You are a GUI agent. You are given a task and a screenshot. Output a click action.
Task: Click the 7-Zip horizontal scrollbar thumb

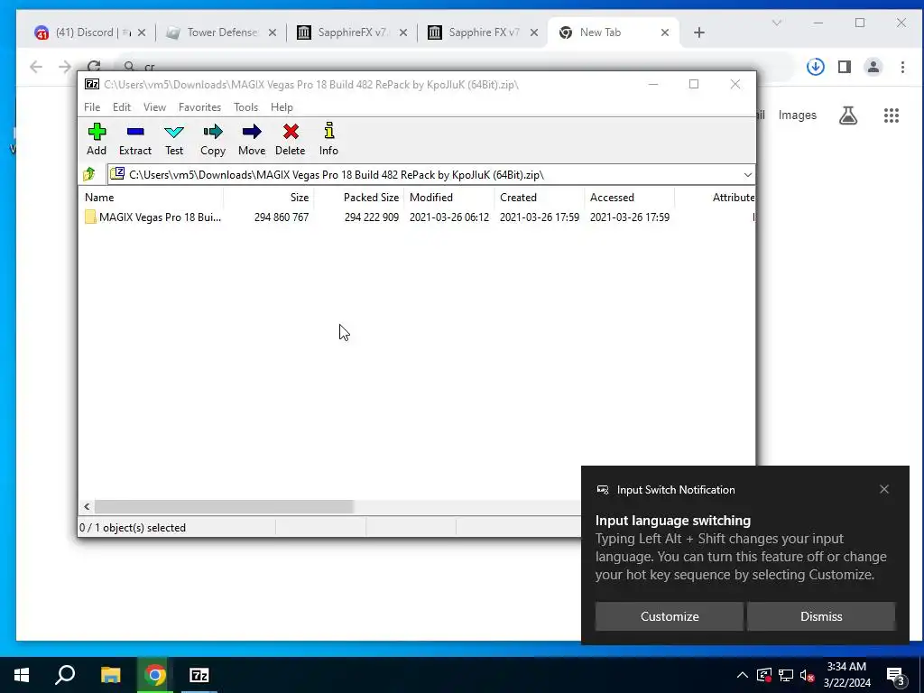coord(224,506)
